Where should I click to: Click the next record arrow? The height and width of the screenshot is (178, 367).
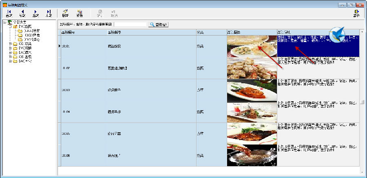point(35,13)
